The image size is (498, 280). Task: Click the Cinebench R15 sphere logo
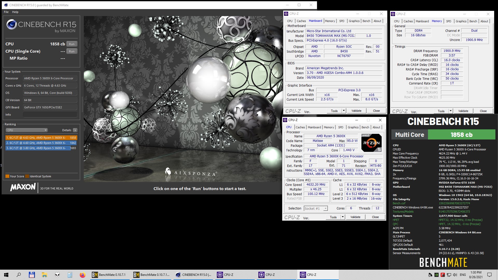point(12,24)
